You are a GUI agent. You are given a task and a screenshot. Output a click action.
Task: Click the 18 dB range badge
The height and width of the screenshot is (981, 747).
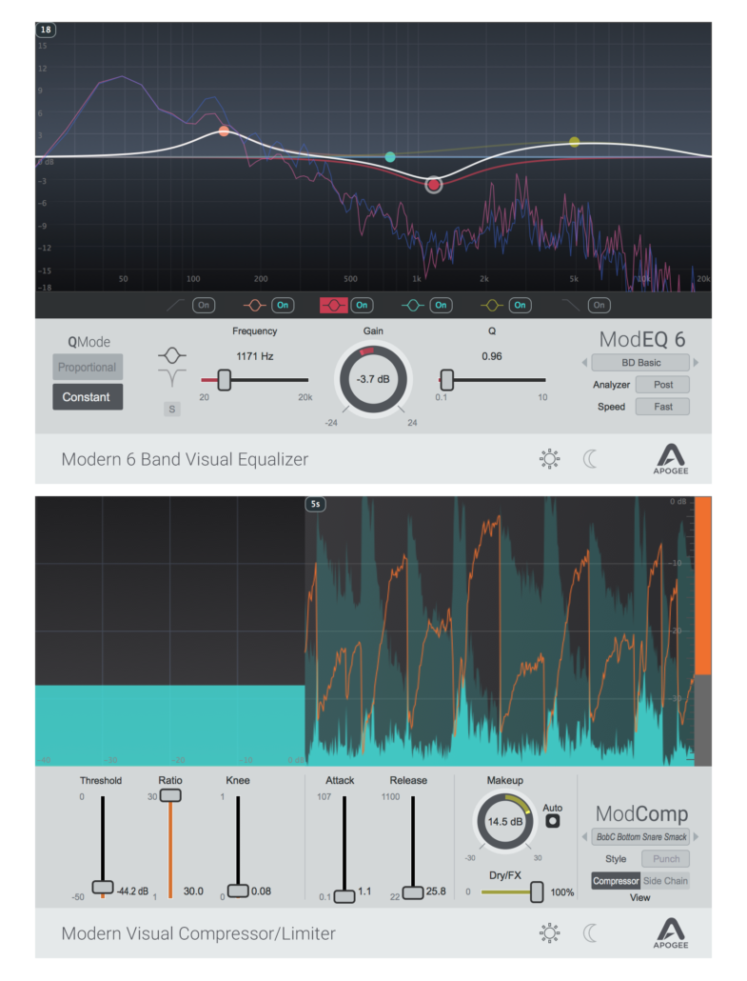(46, 30)
